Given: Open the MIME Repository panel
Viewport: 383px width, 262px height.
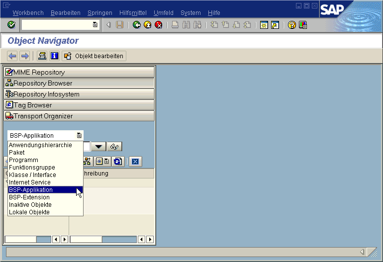Looking at the screenshot, I should [x=80, y=72].
